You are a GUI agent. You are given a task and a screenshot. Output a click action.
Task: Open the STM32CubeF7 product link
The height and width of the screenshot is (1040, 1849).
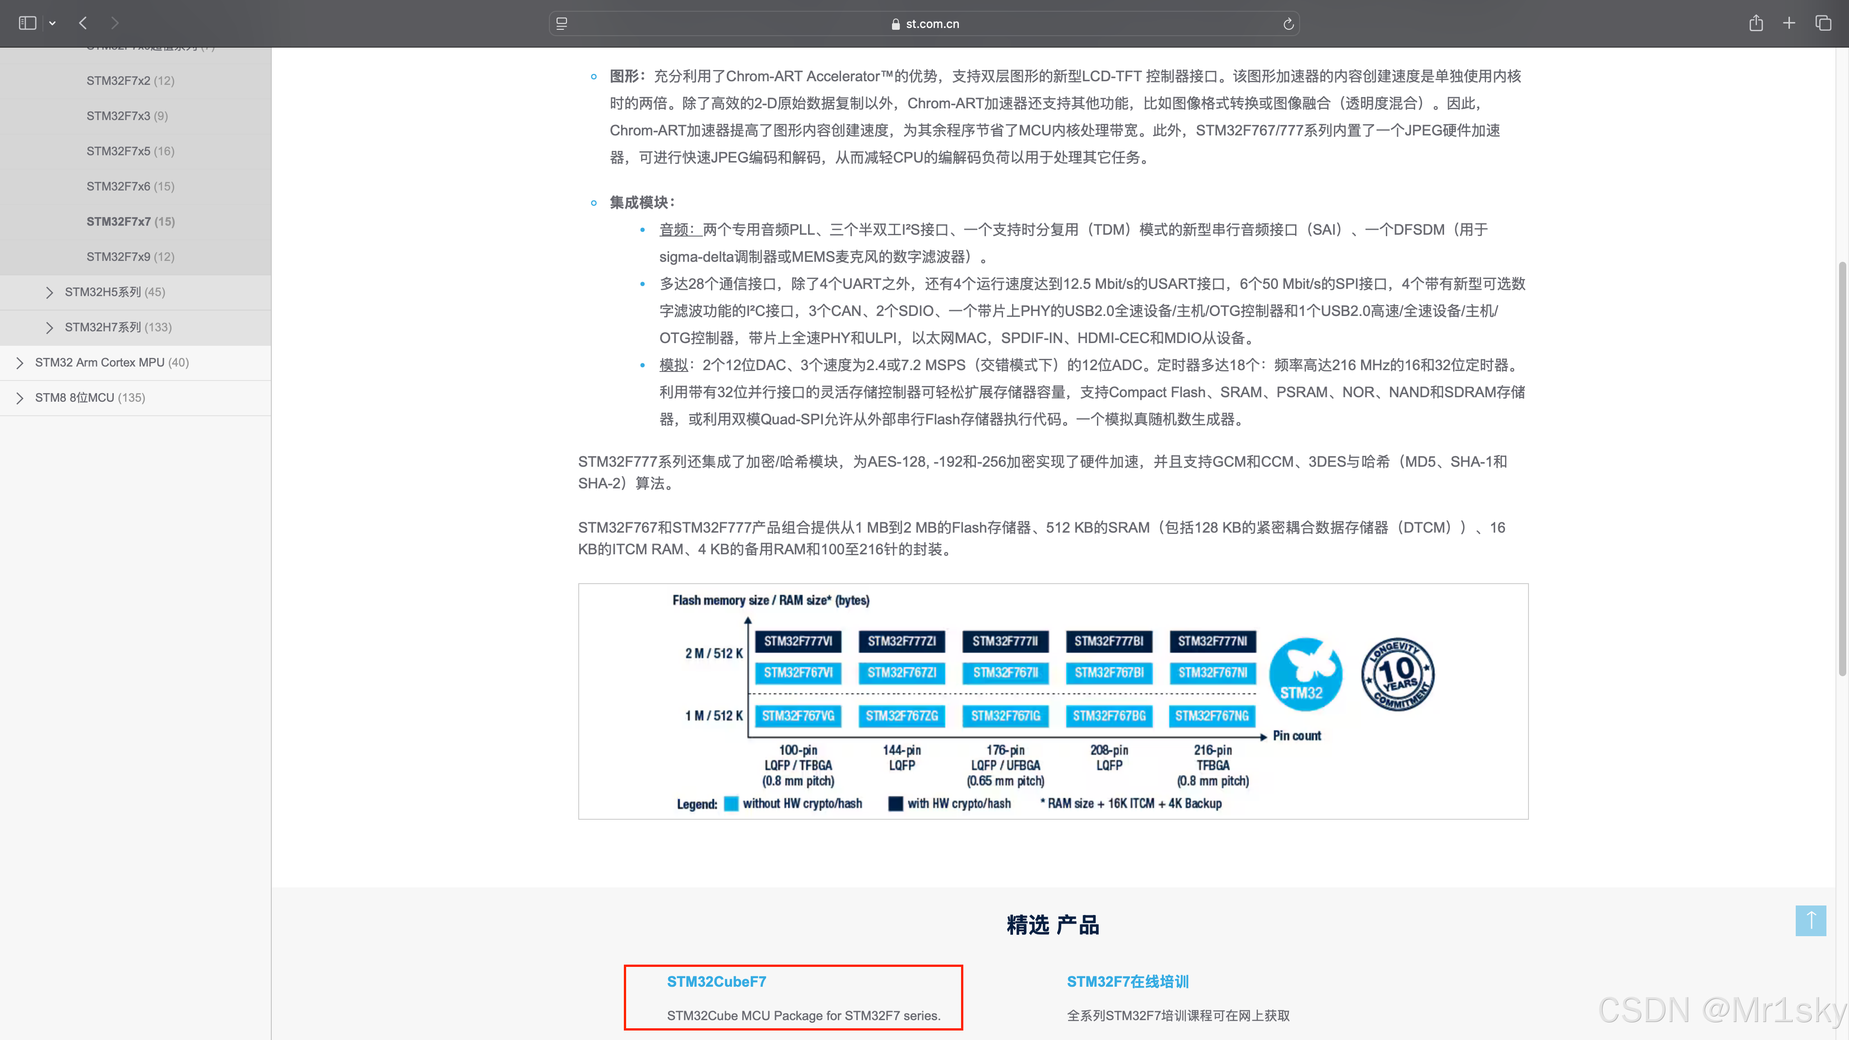[715, 981]
